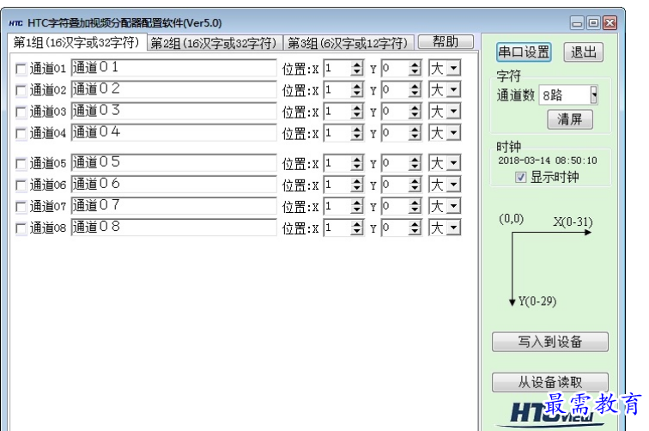Click the 通道03 text input field

pos(173,111)
